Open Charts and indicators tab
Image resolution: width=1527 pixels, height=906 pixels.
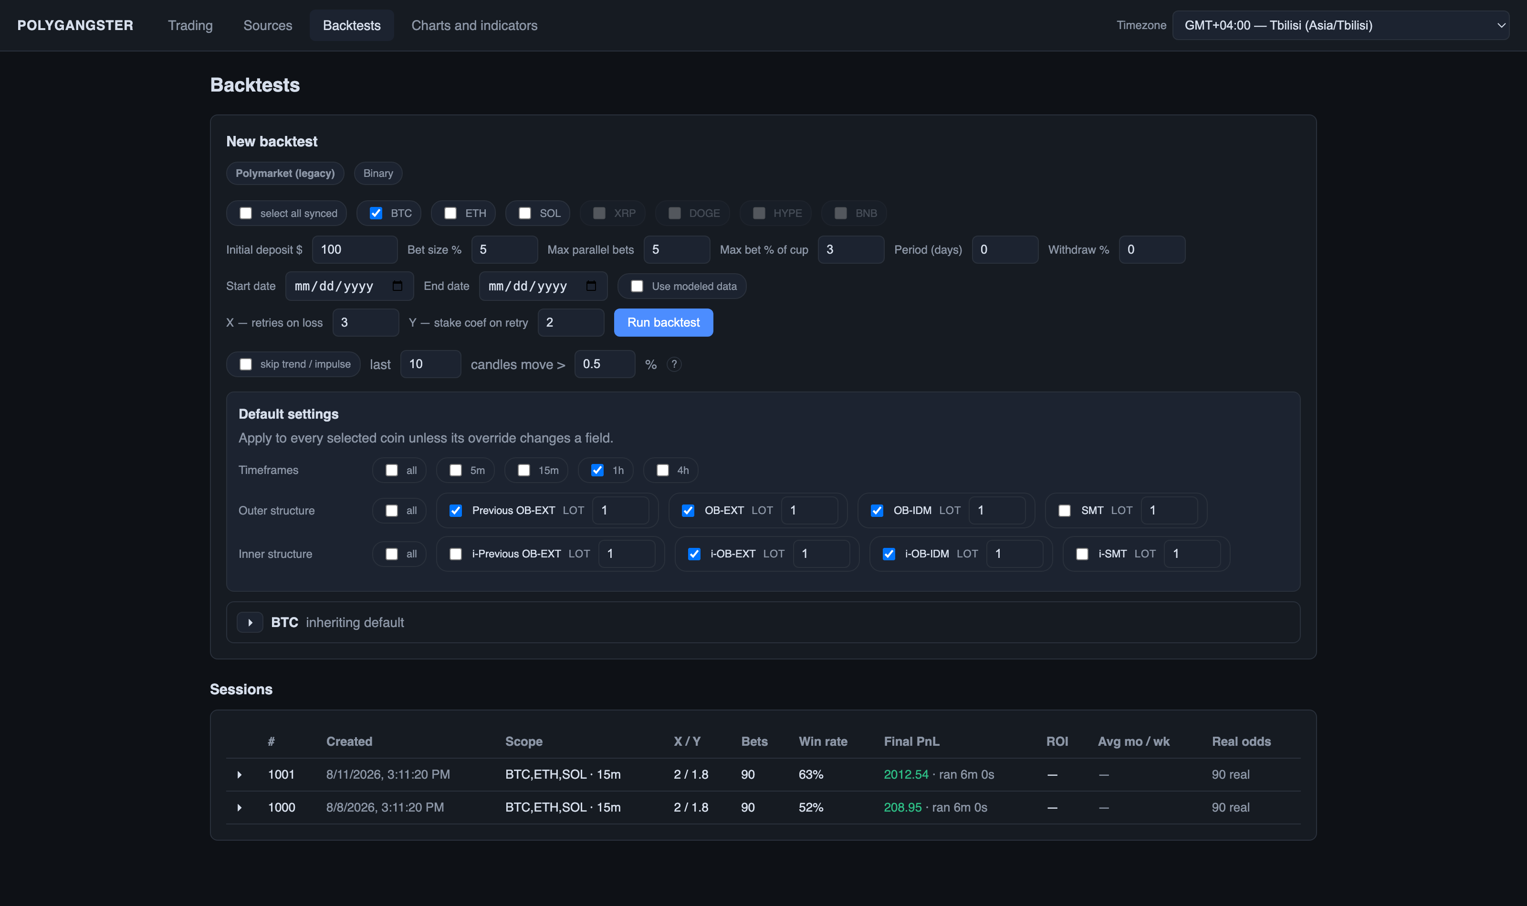point(474,25)
